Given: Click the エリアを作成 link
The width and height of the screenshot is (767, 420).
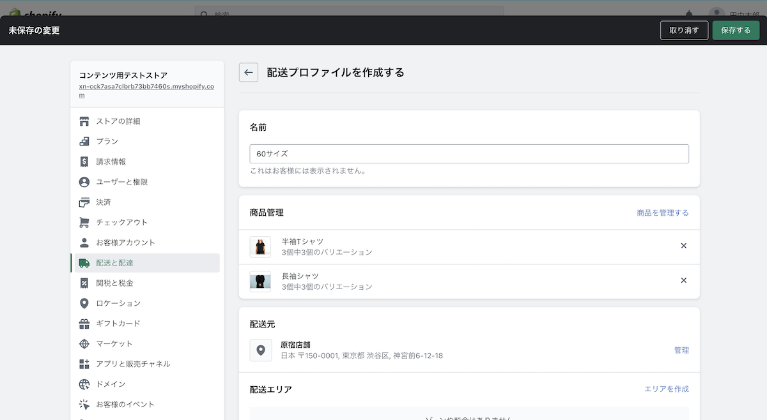Looking at the screenshot, I should click(x=667, y=389).
